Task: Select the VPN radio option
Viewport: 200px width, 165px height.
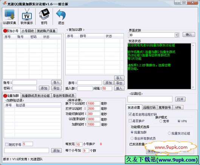Action: 179,121
